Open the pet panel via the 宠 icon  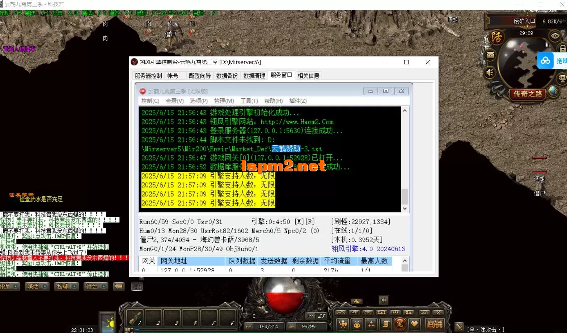click(x=401, y=324)
